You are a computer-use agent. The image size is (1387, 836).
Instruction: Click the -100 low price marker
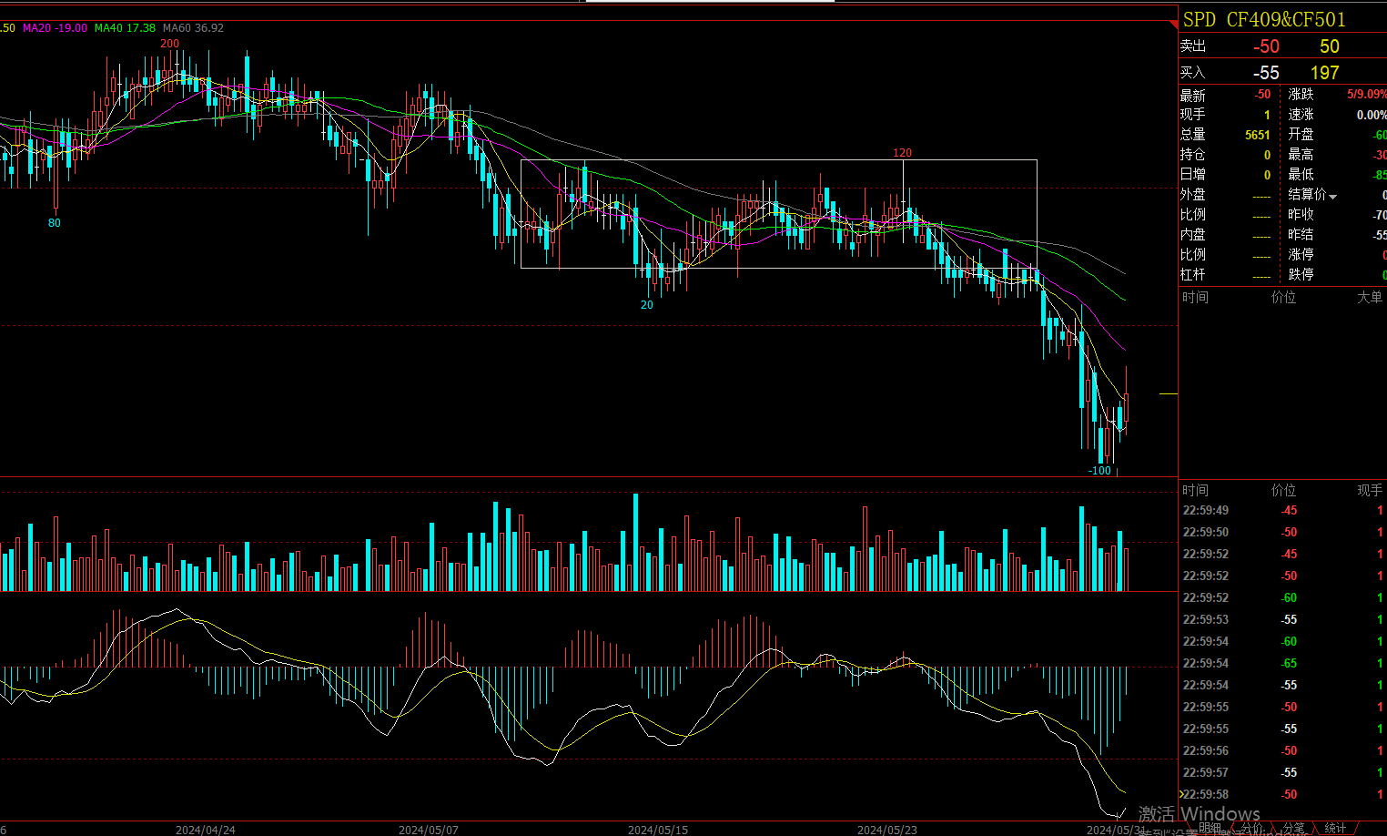(x=1099, y=471)
